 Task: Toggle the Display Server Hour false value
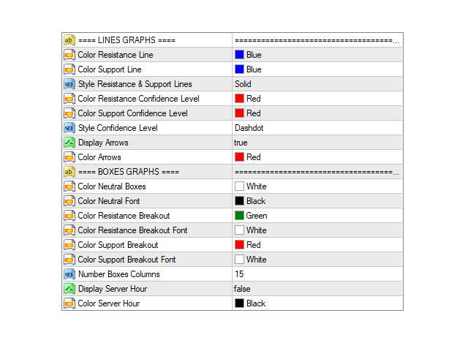[x=317, y=289]
